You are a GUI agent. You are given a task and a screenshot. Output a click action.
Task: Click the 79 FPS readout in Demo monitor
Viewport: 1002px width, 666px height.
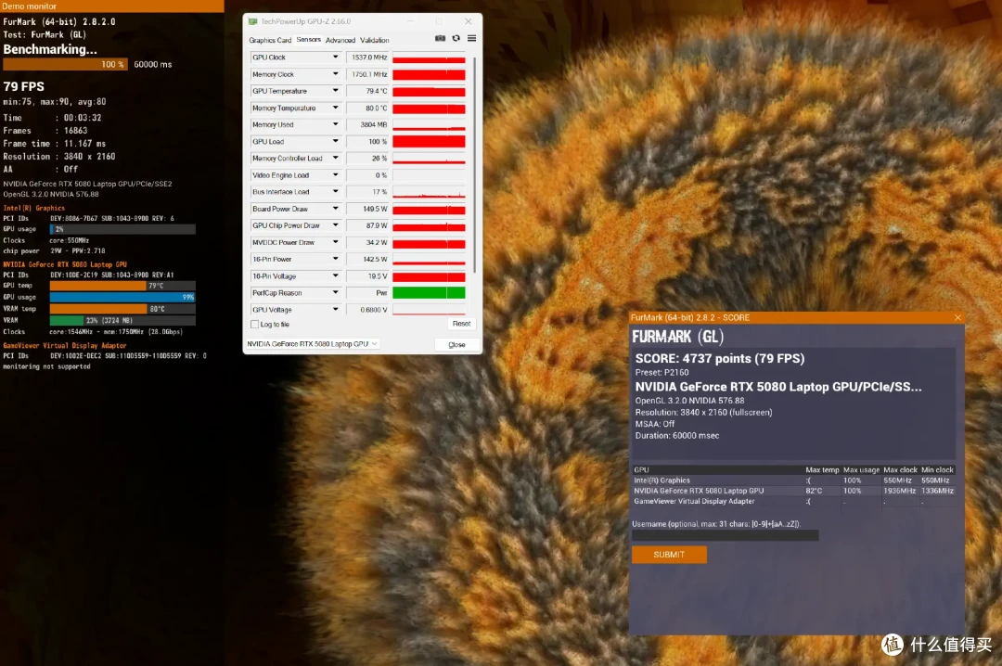pyautogui.click(x=23, y=86)
